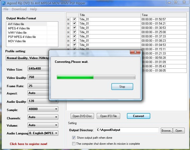The image size is (190, 150).
Task: Uncheck the title ending at 01:50:57
Action: [75, 19]
